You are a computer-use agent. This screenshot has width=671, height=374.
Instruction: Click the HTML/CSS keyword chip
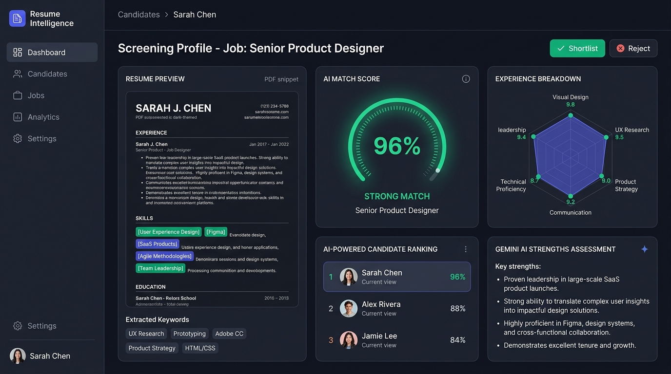[200, 348]
